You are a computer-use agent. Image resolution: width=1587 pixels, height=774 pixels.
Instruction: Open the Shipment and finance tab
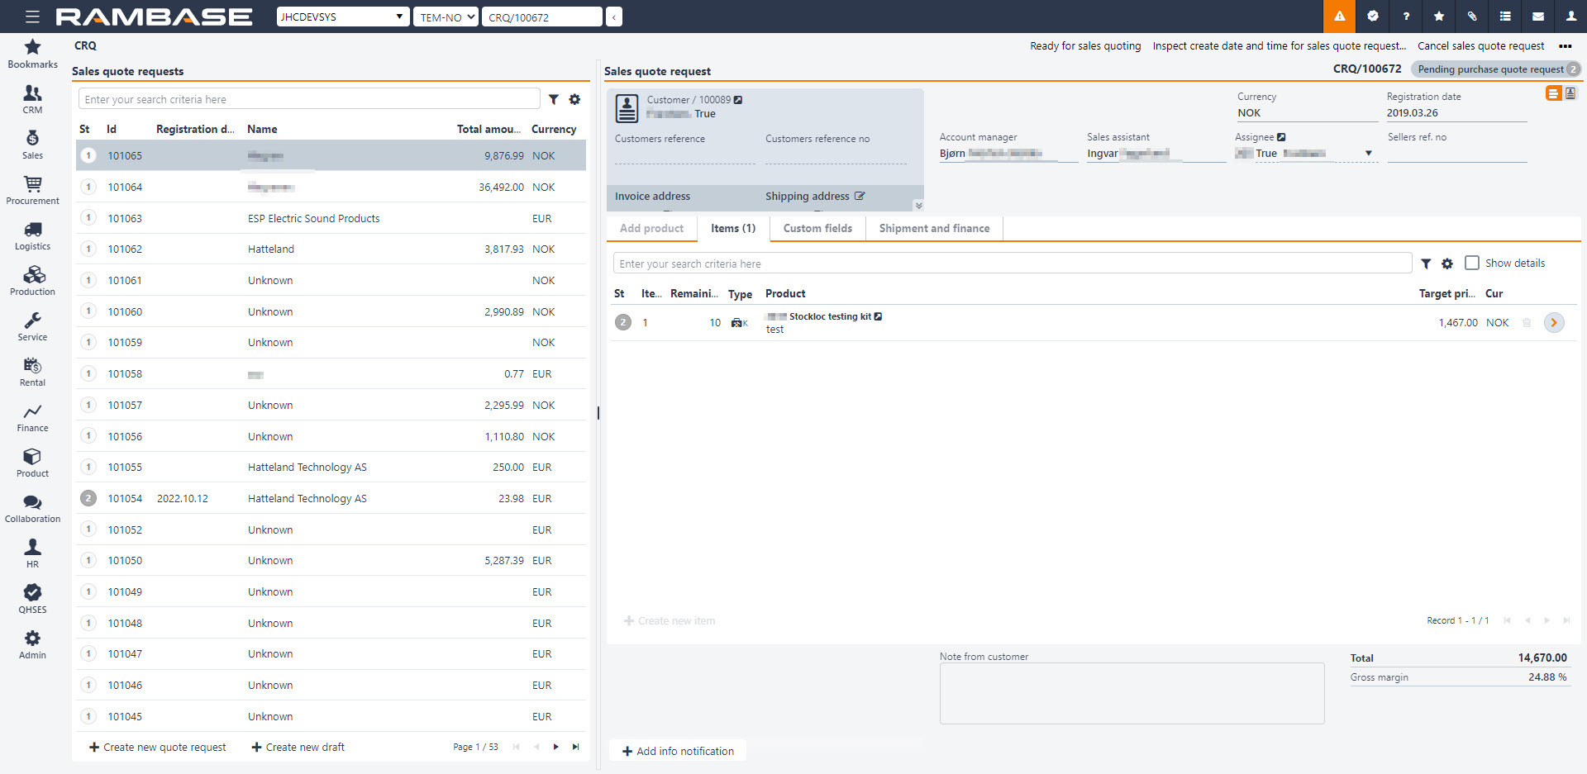(934, 229)
